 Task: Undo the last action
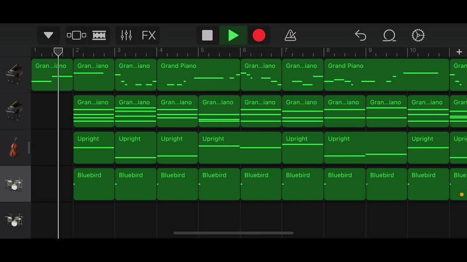pyautogui.click(x=360, y=35)
